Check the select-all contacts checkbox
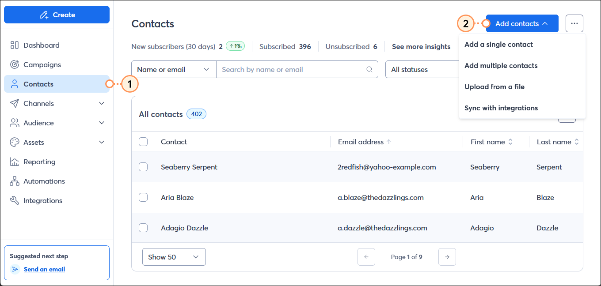The width and height of the screenshot is (601, 286). pyautogui.click(x=143, y=142)
